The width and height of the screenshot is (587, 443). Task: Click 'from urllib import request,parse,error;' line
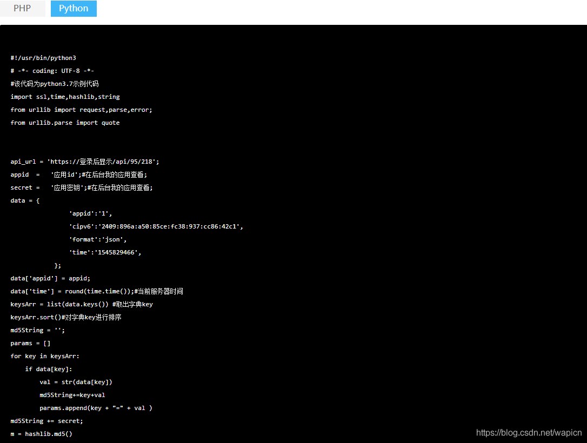tap(82, 110)
